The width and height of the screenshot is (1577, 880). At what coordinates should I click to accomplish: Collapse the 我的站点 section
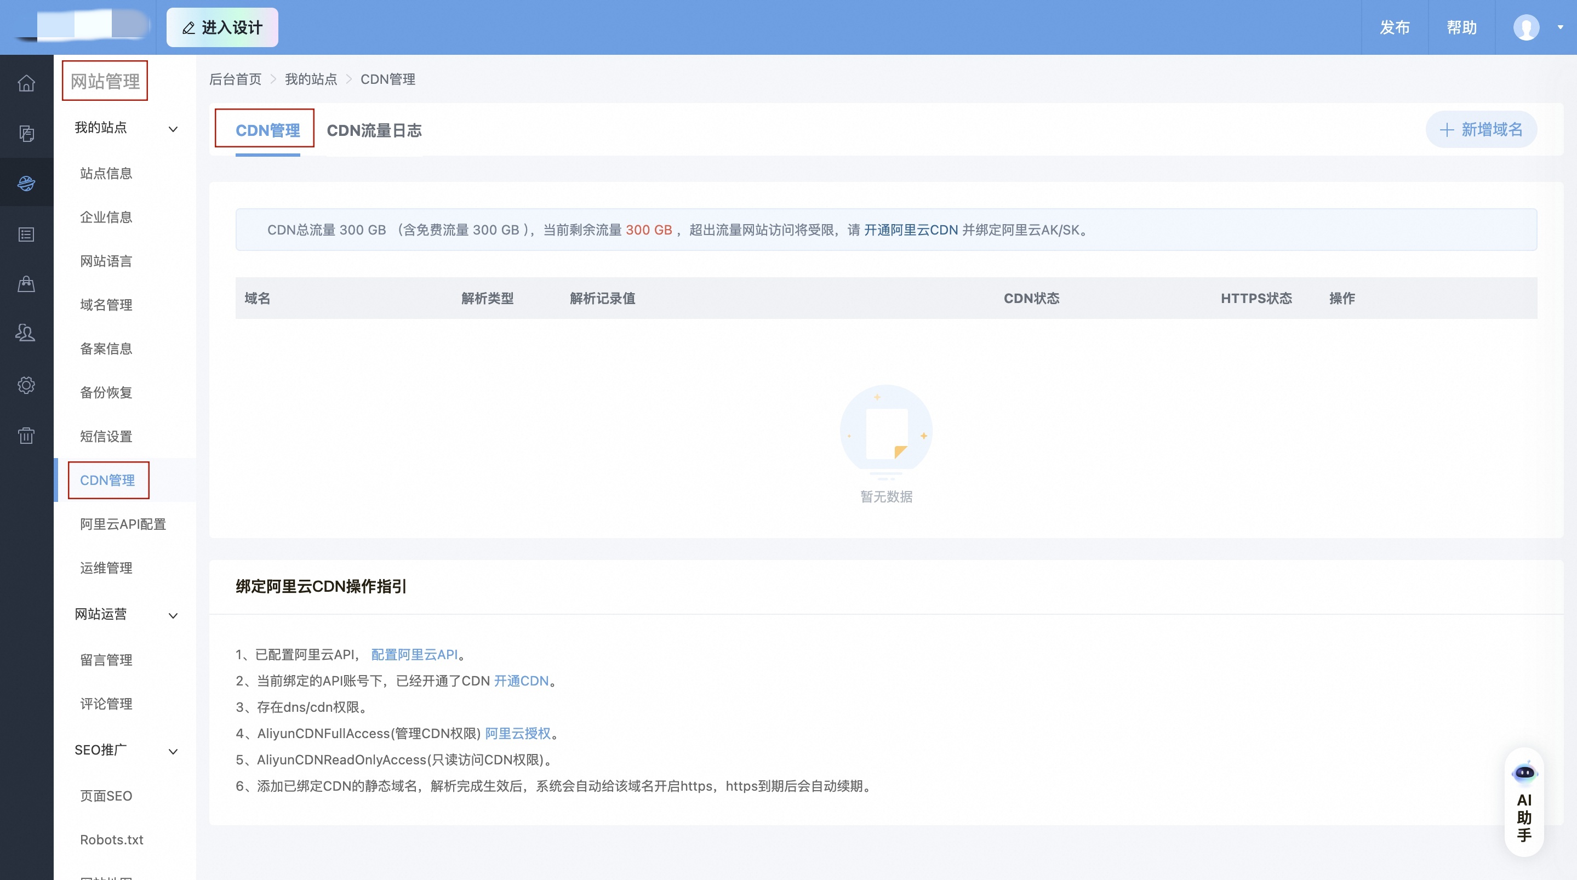click(x=173, y=129)
